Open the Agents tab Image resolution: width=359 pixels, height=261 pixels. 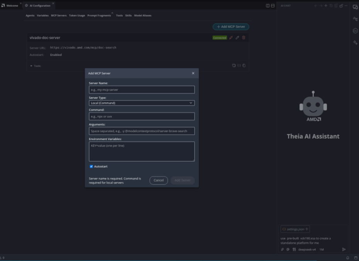(30, 15)
